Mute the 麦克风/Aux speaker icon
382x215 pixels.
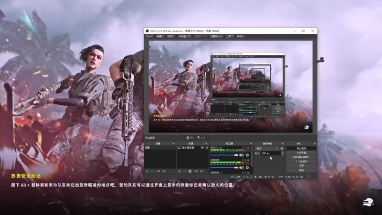coord(242,155)
